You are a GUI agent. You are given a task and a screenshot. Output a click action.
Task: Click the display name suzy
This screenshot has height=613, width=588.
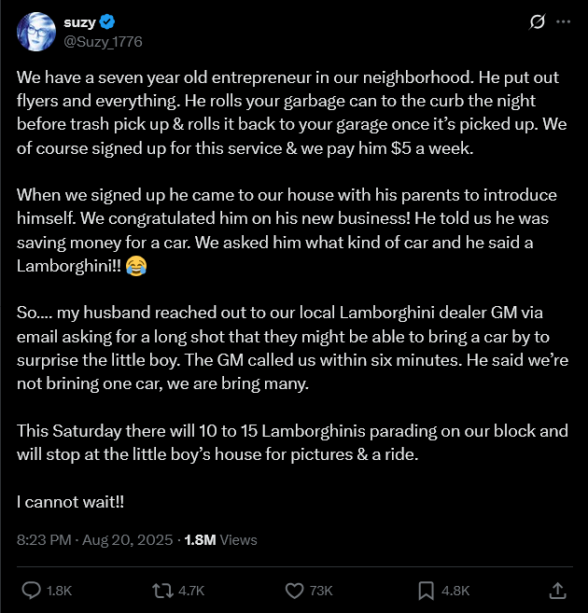[x=79, y=22]
